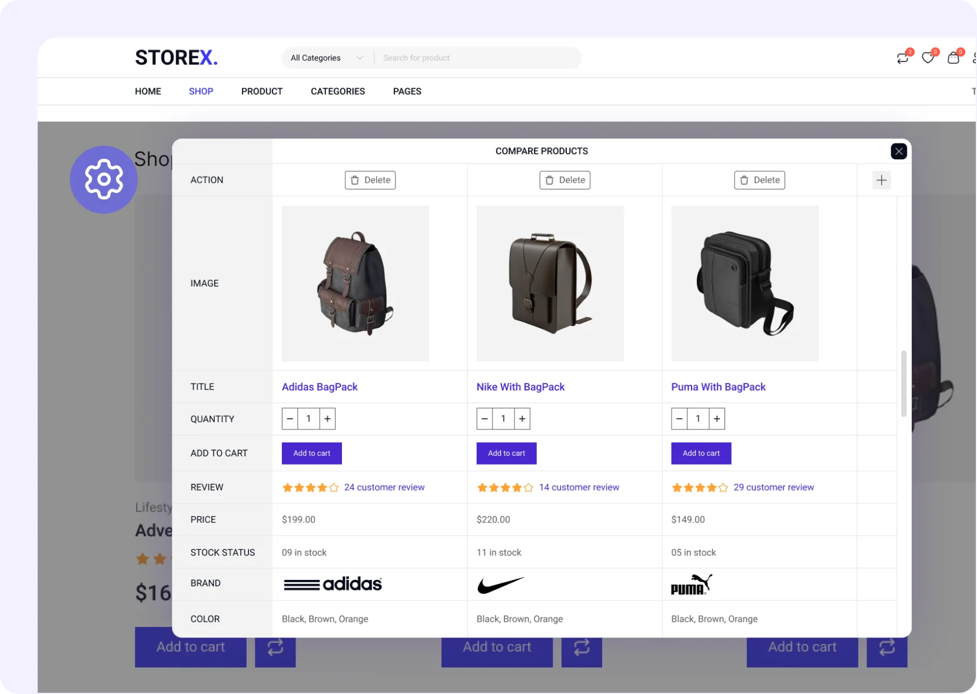Increase quantity for Adidas BagPack
977x694 pixels.
(328, 419)
